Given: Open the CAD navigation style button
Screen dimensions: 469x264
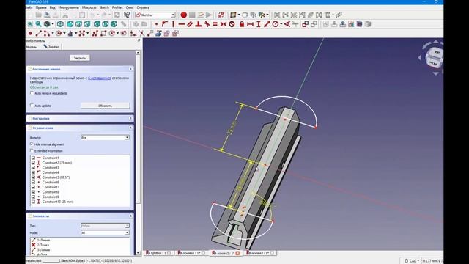Looking at the screenshot, I should point(412,261).
